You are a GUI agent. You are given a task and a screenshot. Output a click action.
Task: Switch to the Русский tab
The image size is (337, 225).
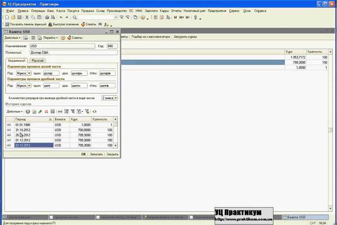38,61
